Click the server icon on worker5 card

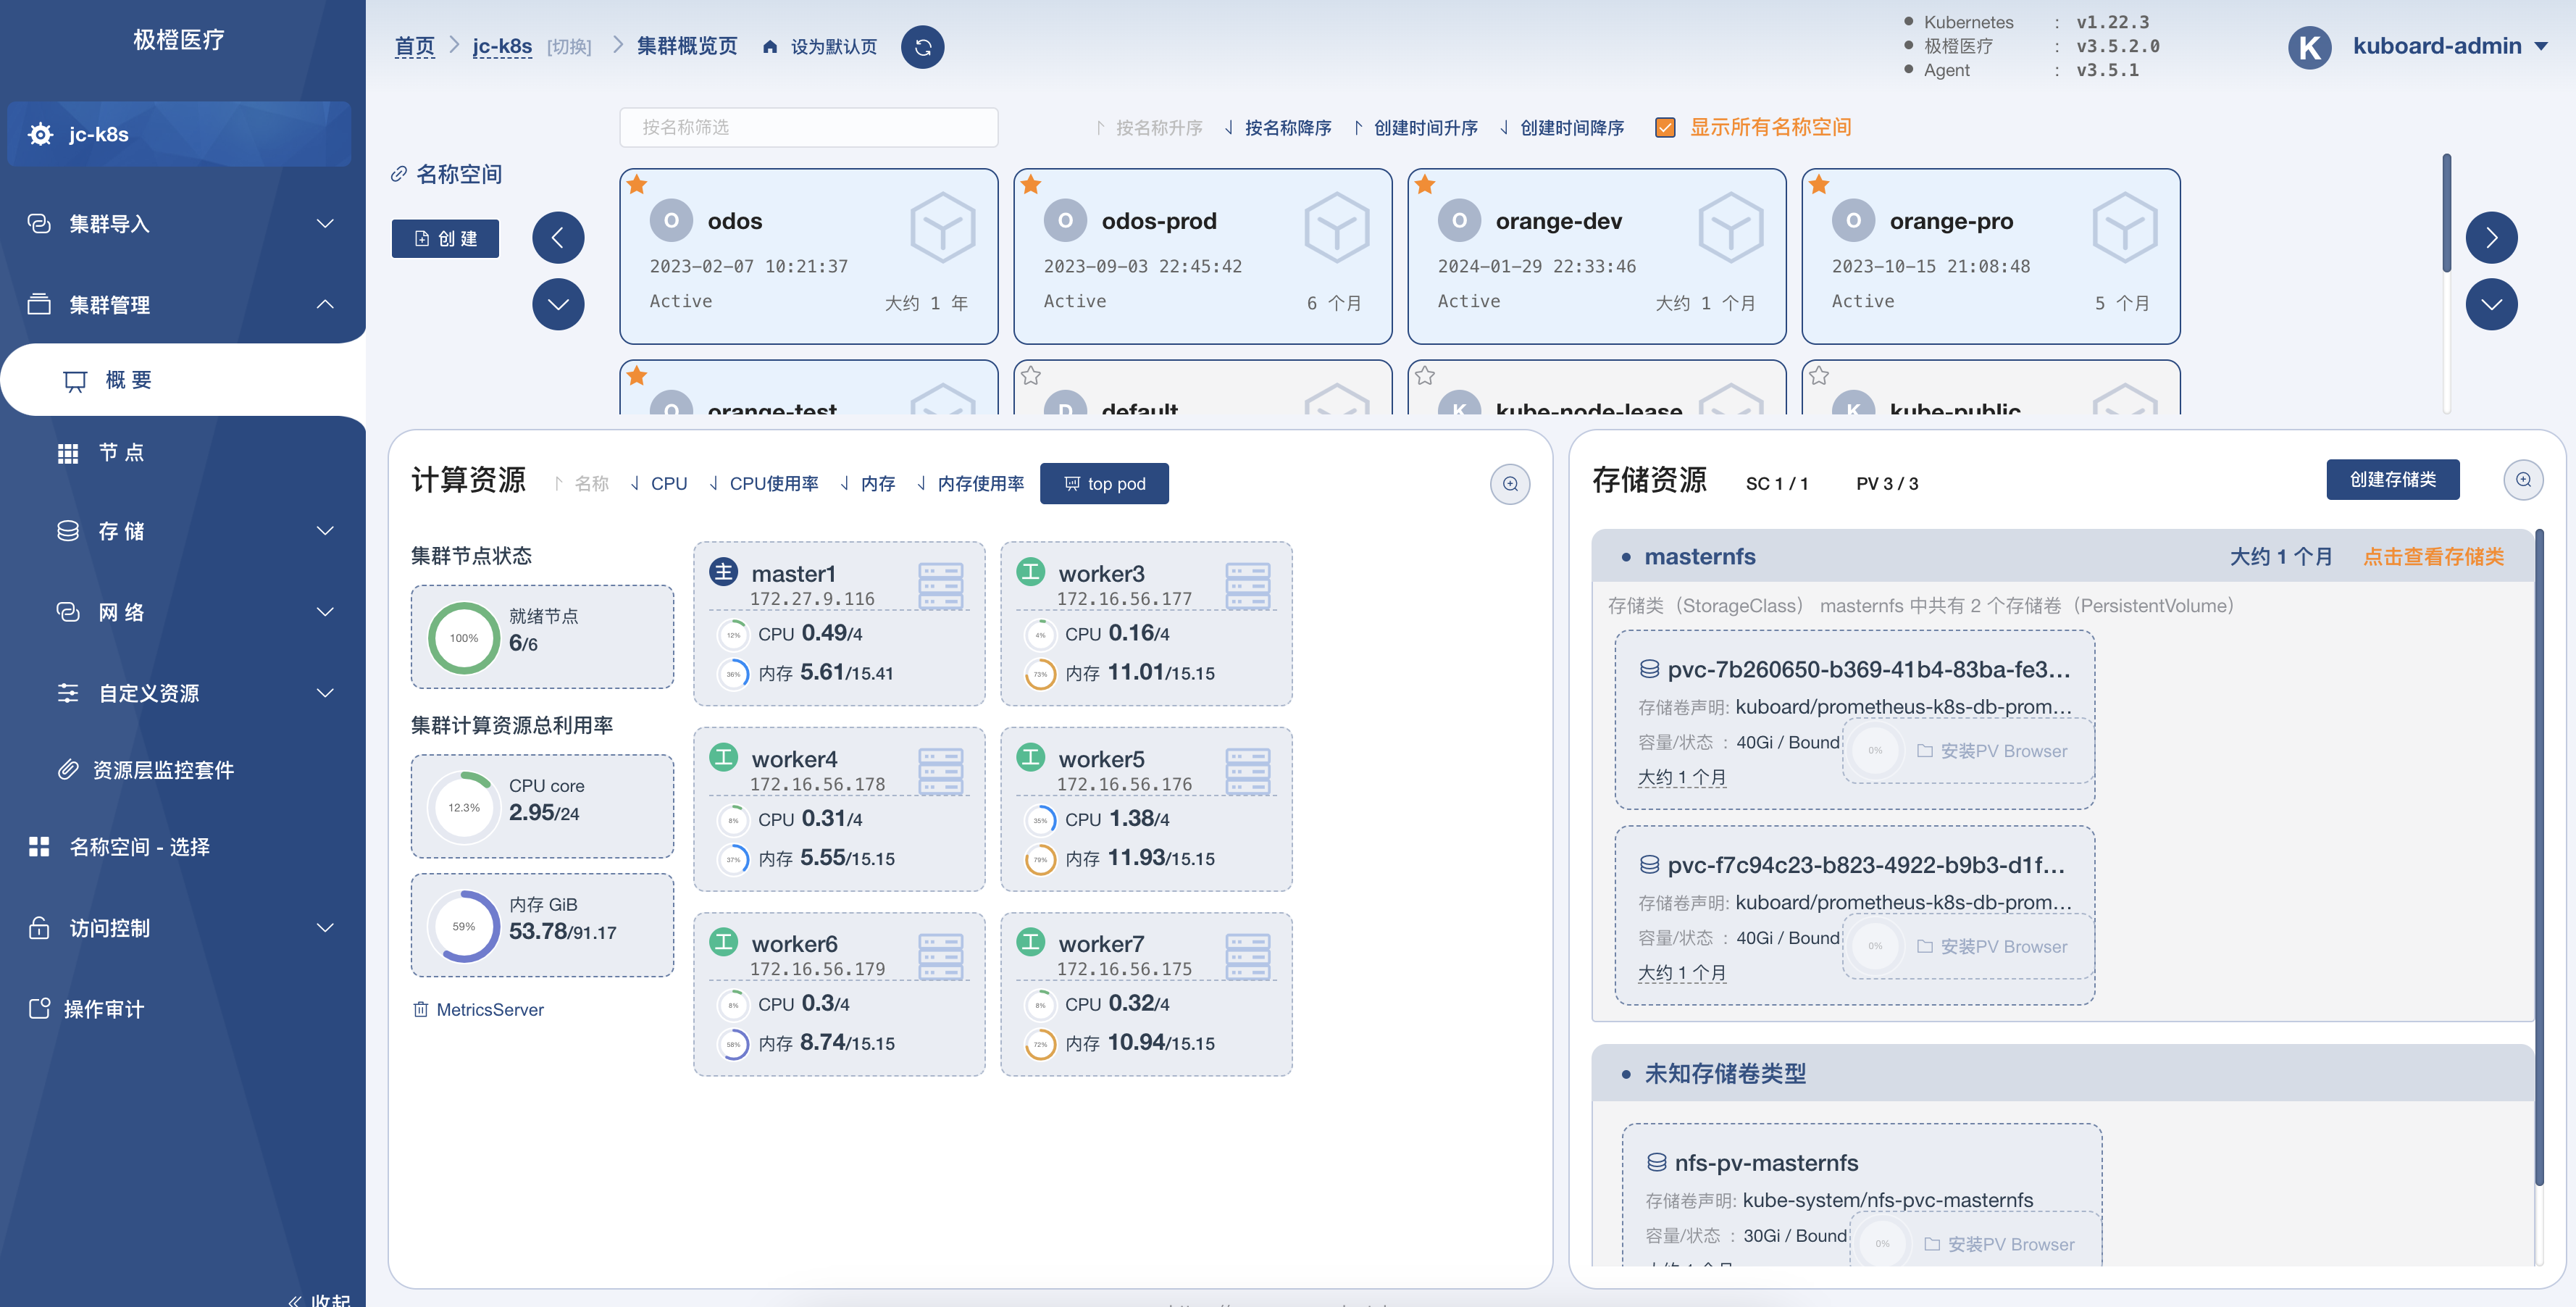click(1247, 771)
